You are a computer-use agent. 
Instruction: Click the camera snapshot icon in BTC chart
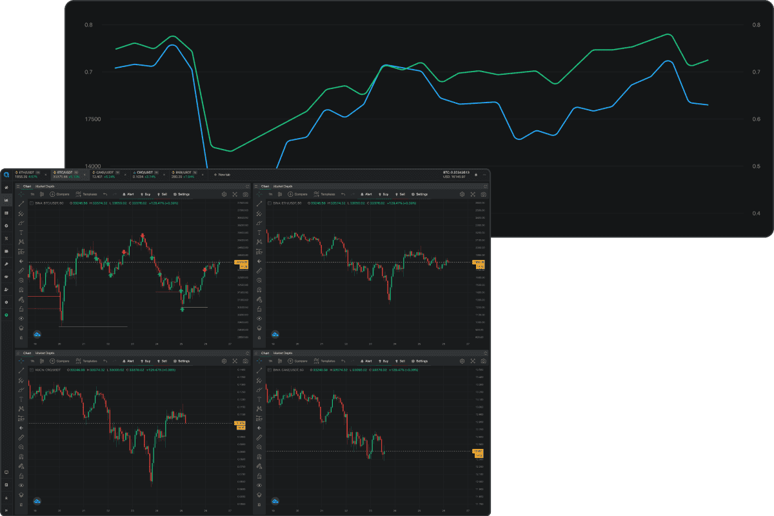click(x=246, y=193)
